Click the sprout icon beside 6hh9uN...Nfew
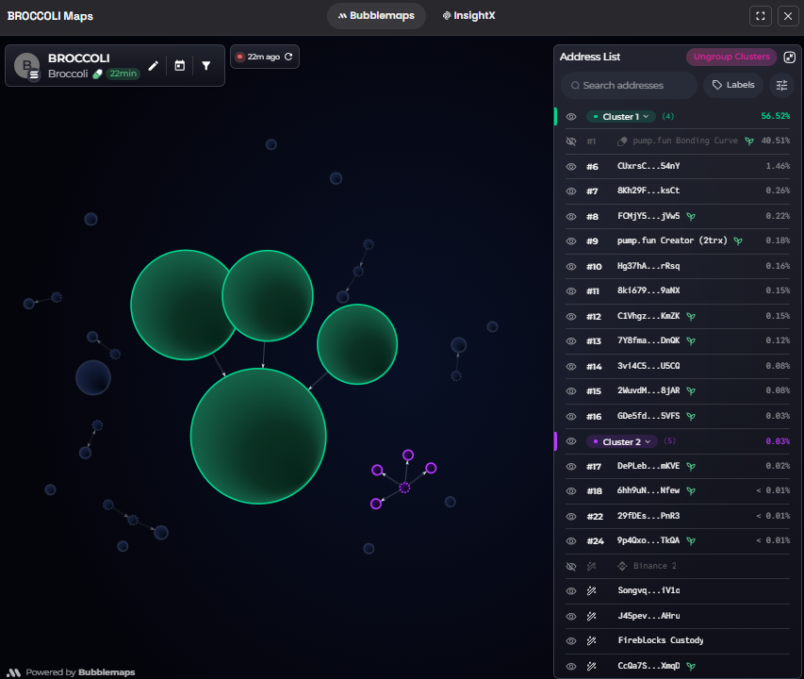This screenshot has height=679, width=804. (x=691, y=491)
